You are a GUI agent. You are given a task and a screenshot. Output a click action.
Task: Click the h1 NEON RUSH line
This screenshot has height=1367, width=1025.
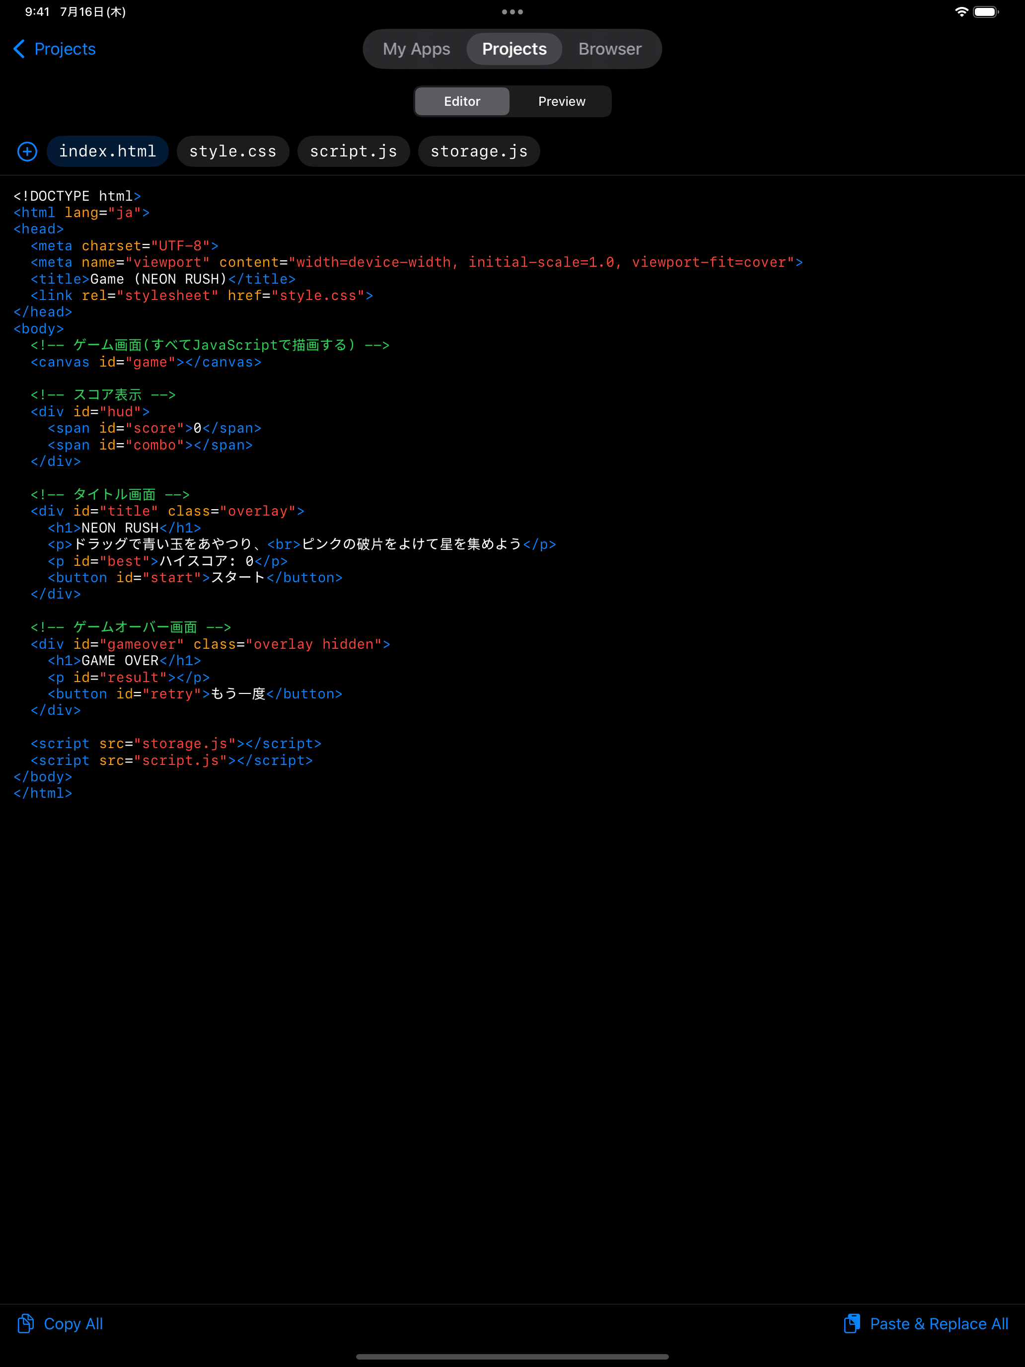[124, 528]
